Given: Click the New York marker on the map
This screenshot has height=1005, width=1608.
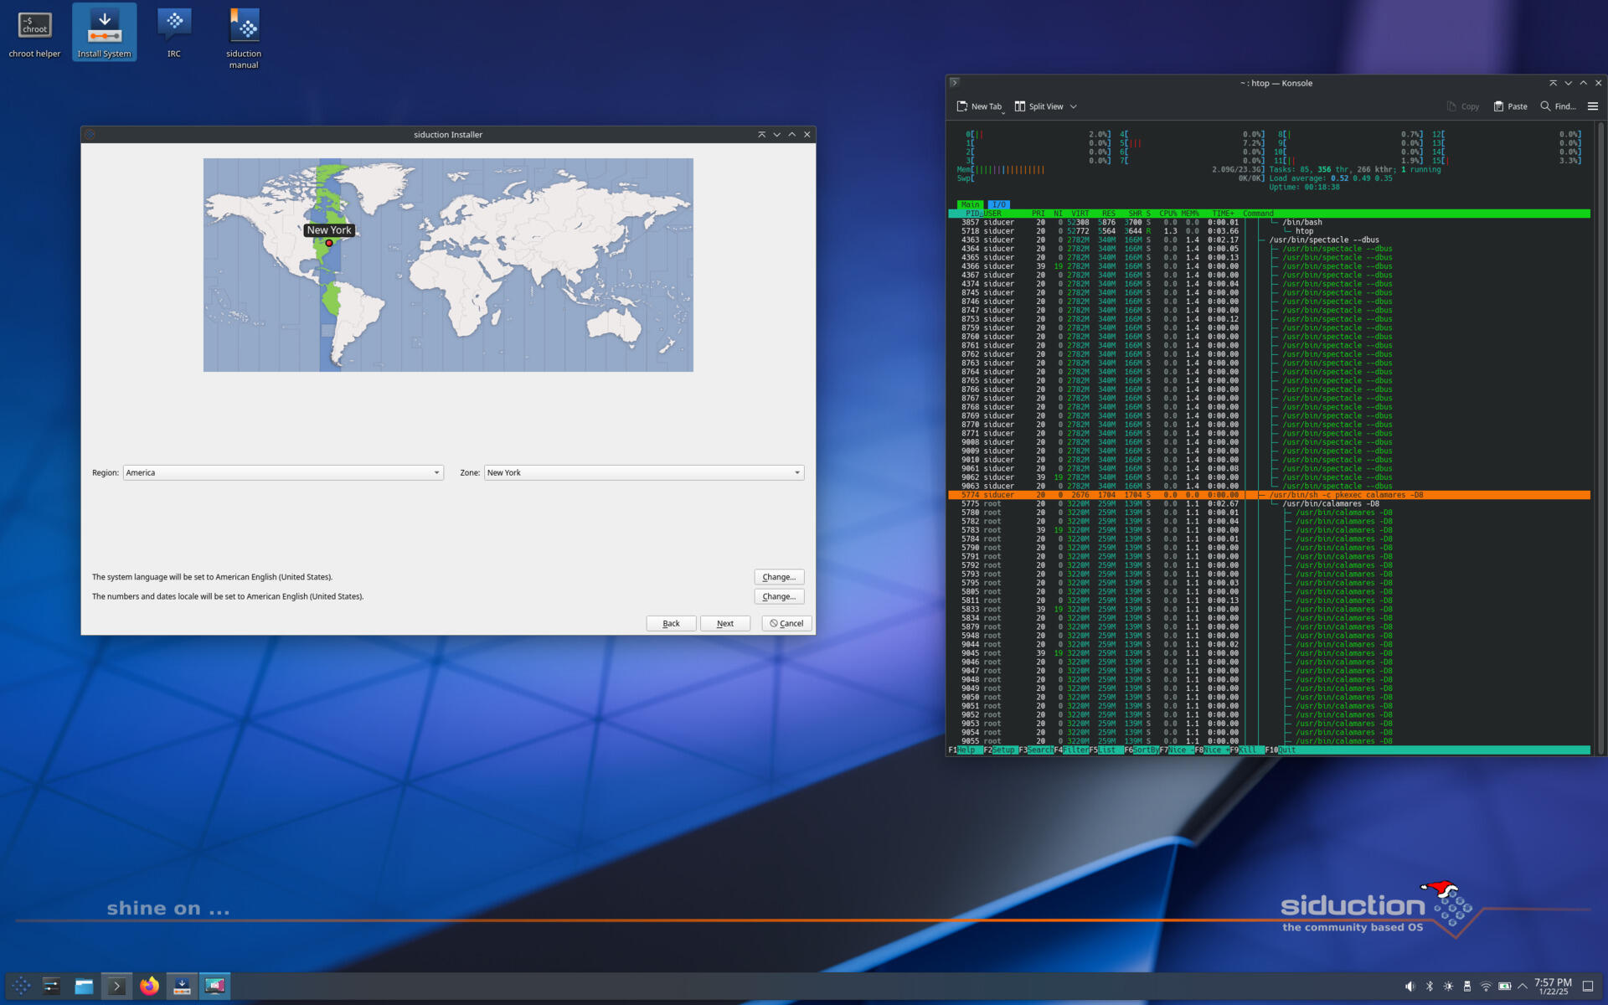Looking at the screenshot, I should tap(329, 243).
